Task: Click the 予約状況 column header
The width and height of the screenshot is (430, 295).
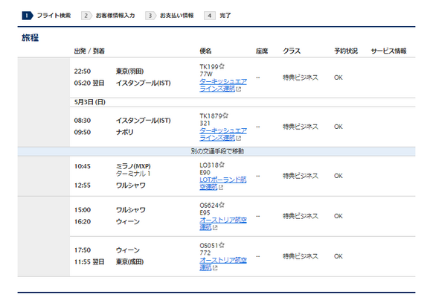Action: click(346, 51)
